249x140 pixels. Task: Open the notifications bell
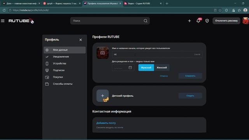(198, 21)
